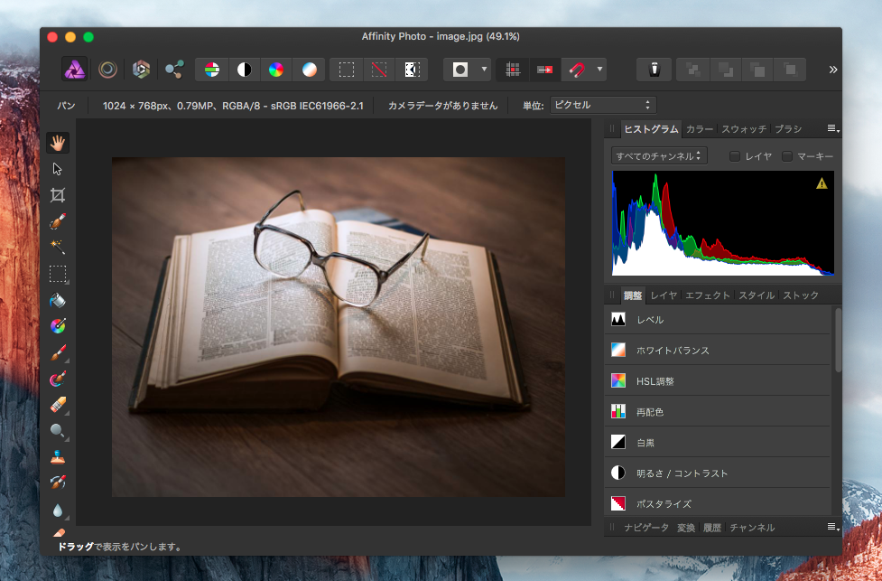Enable the レイヤ histogram checkbox
Viewport: 882px width, 581px height.
735,156
